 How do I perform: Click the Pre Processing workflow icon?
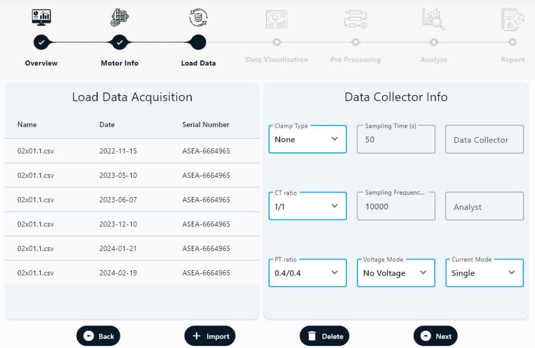tap(355, 19)
